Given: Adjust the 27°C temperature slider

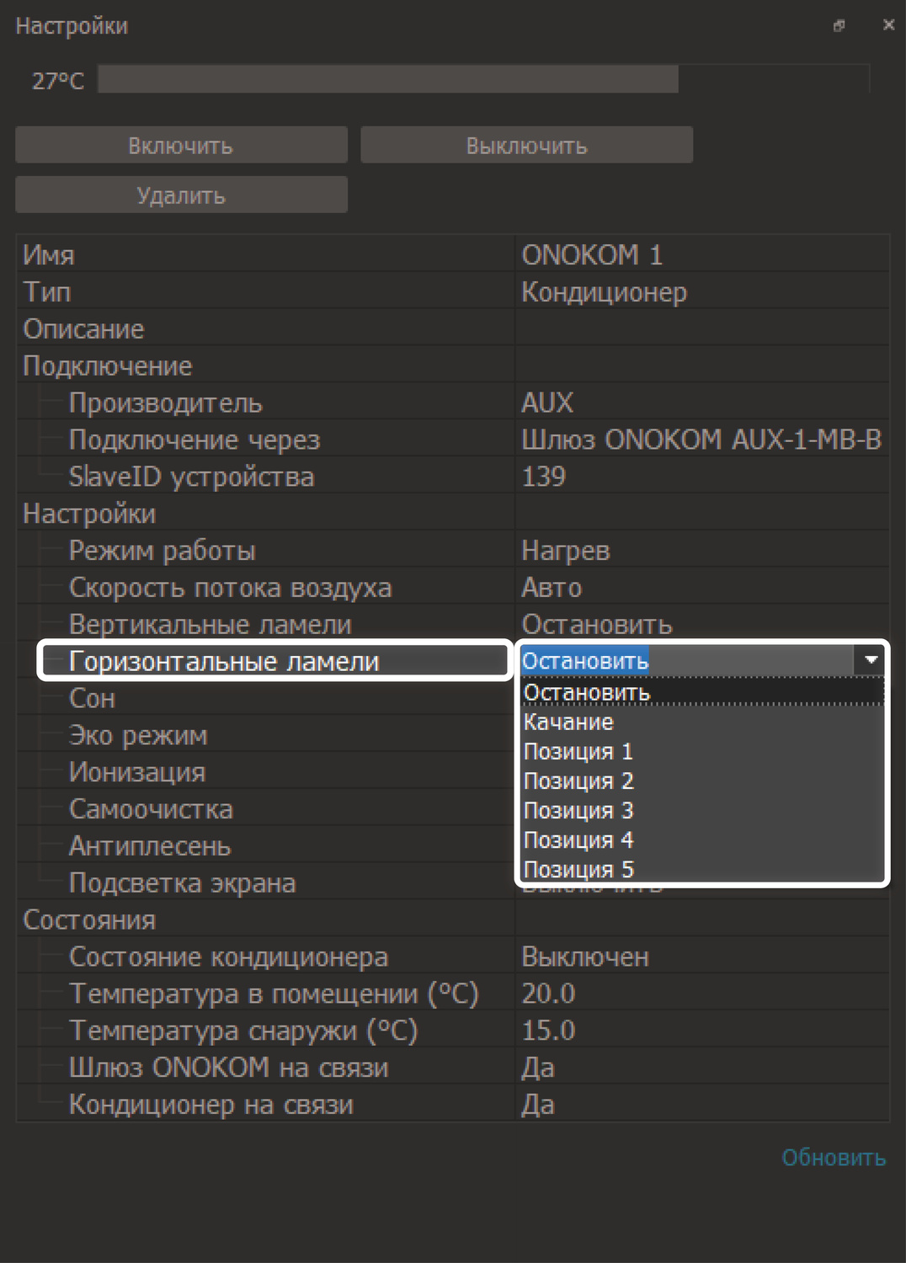Looking at the screenshot, I should pos(483,80).
